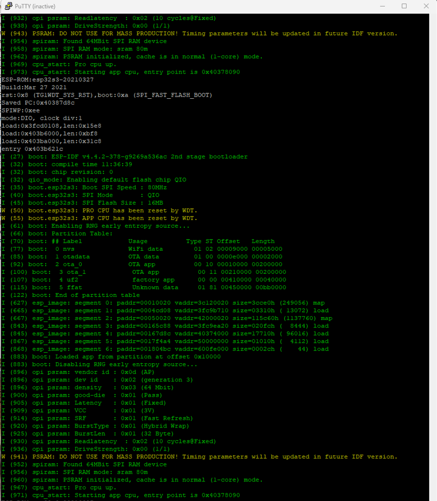Click 'Latency : 0x01 (Fixed)'
Viewport: 437px width, 501px height.
click(x=120, y=403)
